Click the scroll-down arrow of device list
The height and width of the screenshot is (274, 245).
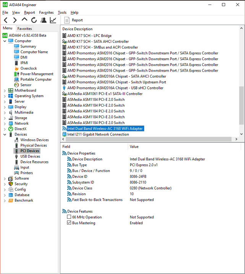[x=242, y=134]
